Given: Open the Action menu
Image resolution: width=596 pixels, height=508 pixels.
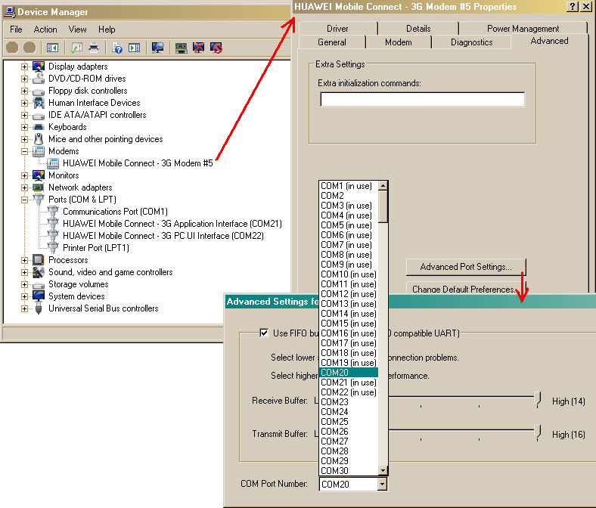Looking at the screenshot, I should (45, 29).
